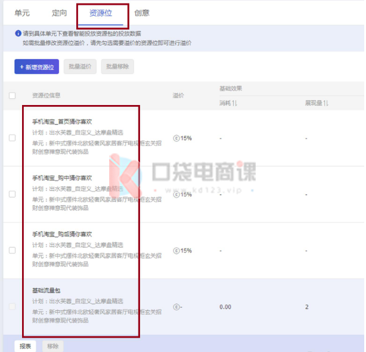Click the 报表 button at the bottom
This screenshot has width=366, height=352.
25,346
